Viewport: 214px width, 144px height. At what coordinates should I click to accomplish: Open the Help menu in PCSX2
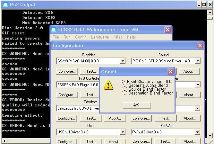(131, 37)
